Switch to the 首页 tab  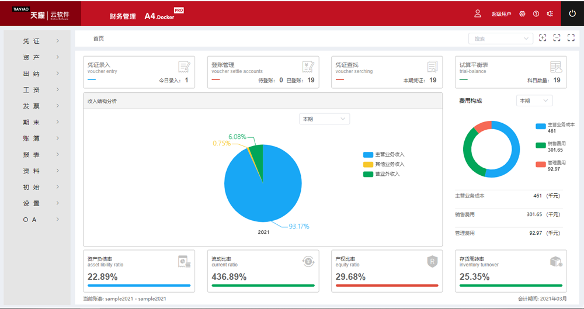tap(99, 39)
